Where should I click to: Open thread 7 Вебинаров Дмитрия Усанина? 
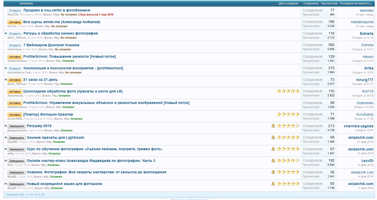tap(51, 45)
